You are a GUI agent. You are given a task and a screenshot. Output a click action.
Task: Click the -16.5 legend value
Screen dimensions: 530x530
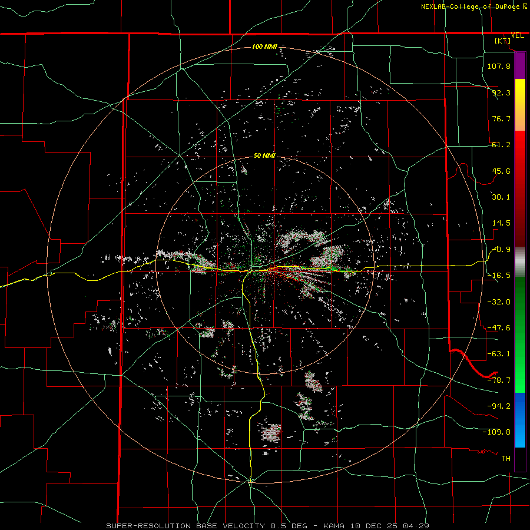[x=500, y=276]
